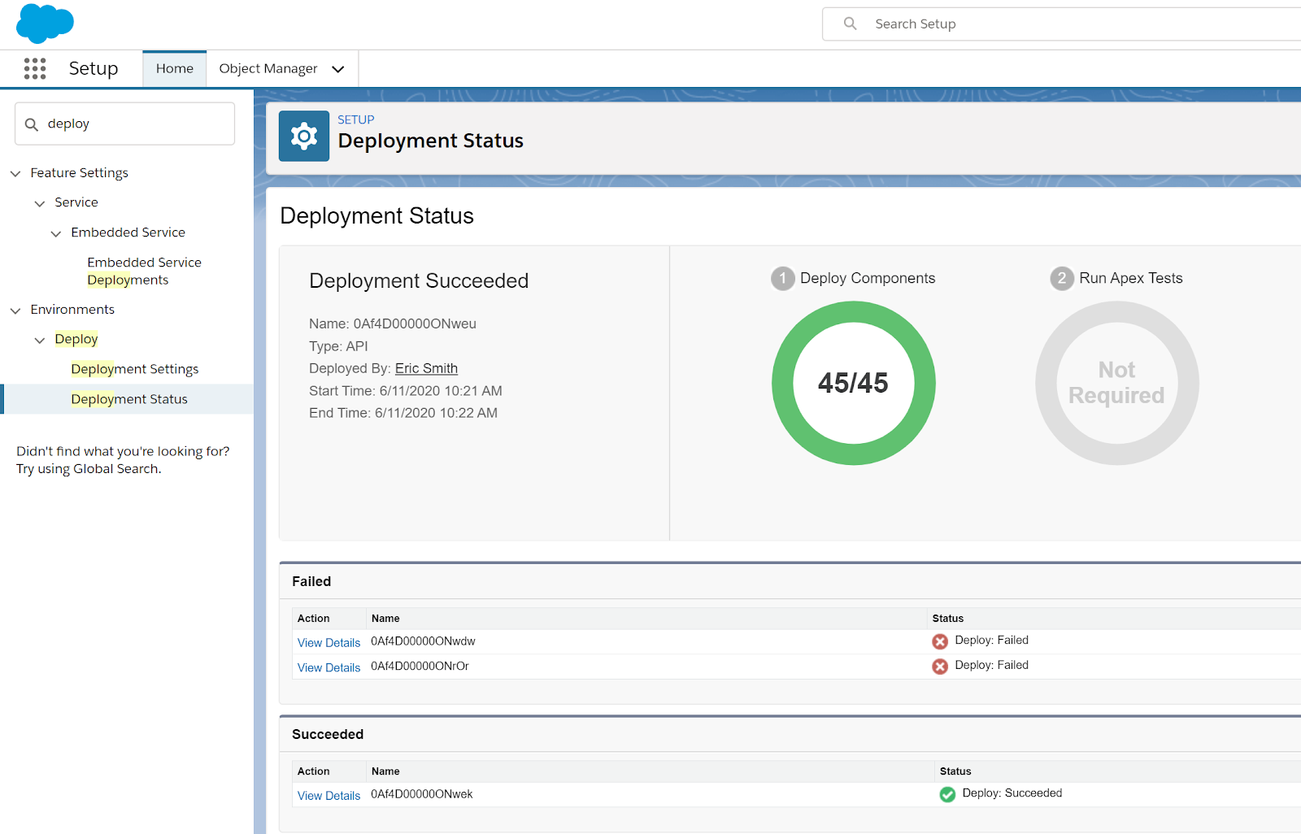Collapse the Embedded Service node
Image resolution: width=1301 pixels, height=834 pixels.
tap(56, 233)
